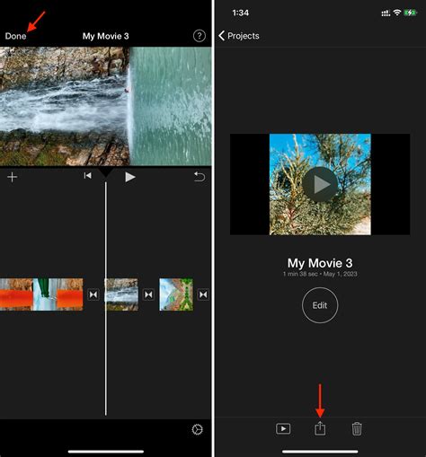The image size is (426, 457).
Task: Skip to beginning of the timeline
Action: pos(87,176)
